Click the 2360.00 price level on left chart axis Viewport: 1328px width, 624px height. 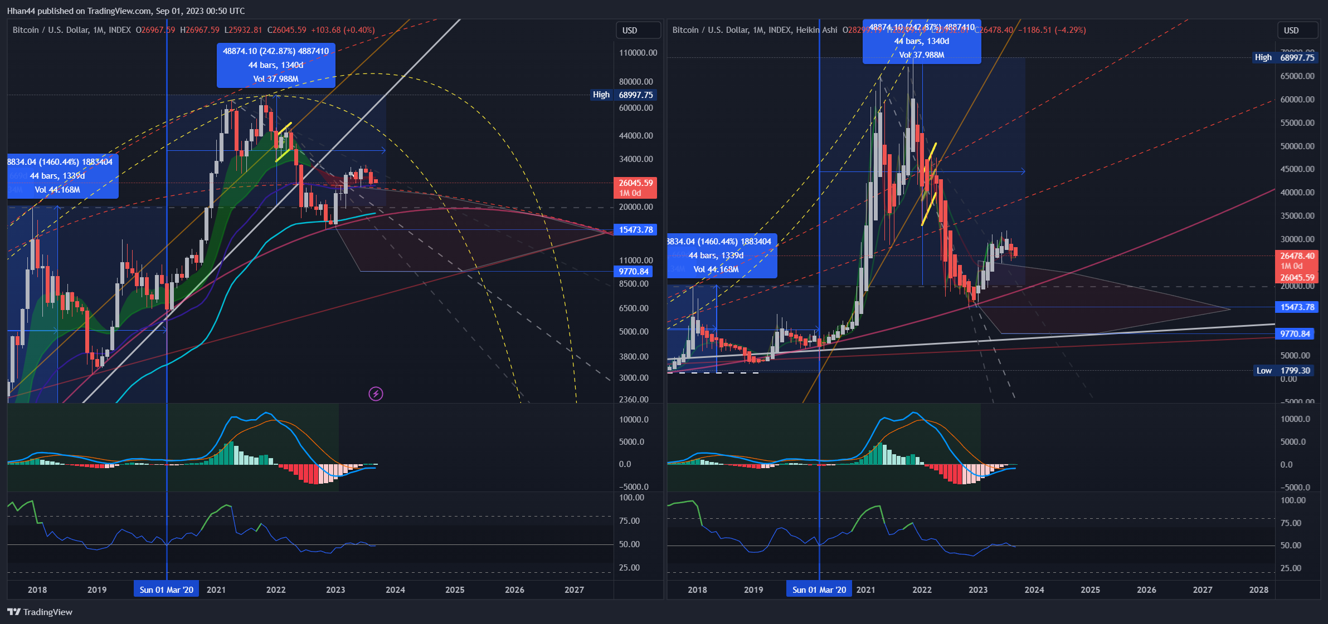click(x=634, y=399)
